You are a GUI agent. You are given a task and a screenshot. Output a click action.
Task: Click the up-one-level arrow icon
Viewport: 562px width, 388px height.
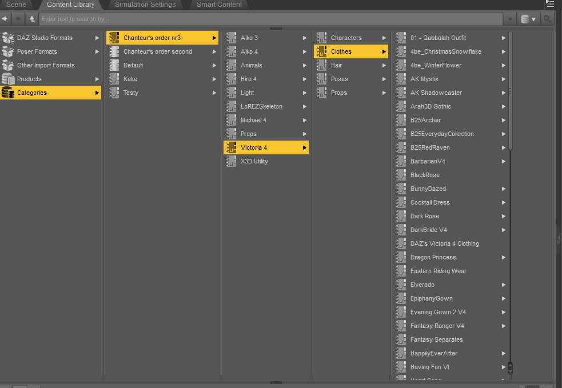pos(32,19)
